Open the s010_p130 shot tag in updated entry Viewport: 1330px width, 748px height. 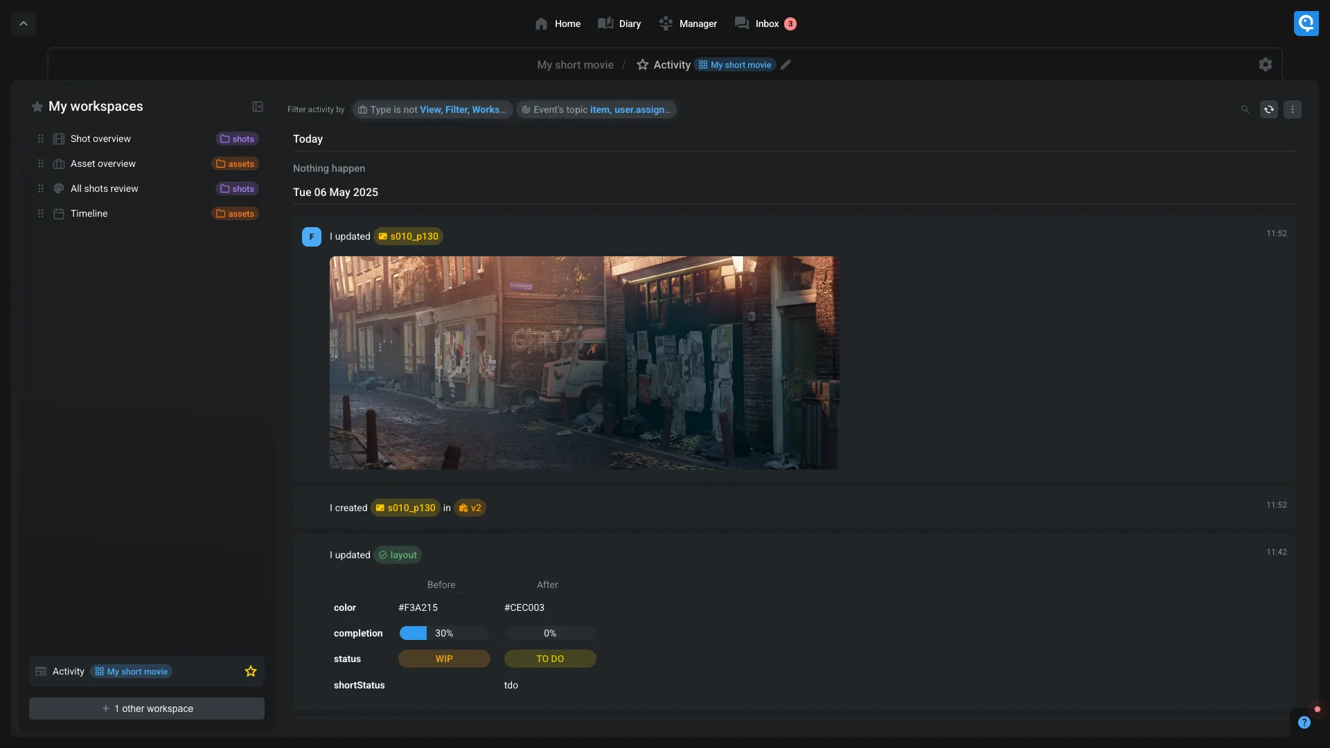click(x=408, y=236)
